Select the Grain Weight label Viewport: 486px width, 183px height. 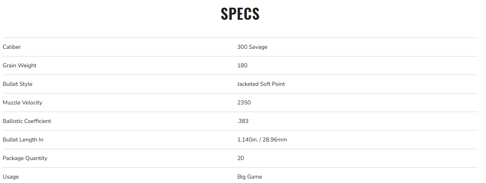pos(19,66)
